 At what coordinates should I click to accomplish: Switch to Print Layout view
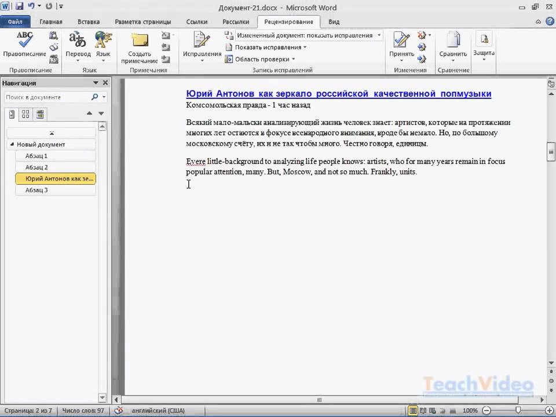pos(413,411)
